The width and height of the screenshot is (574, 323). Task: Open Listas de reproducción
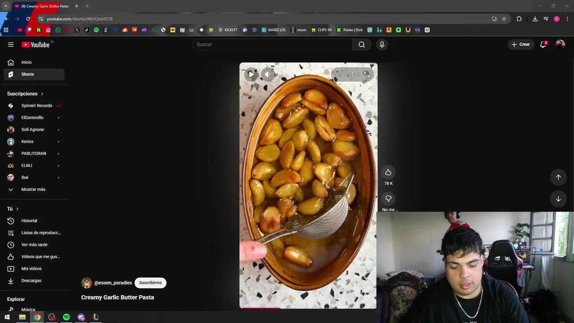34,233
